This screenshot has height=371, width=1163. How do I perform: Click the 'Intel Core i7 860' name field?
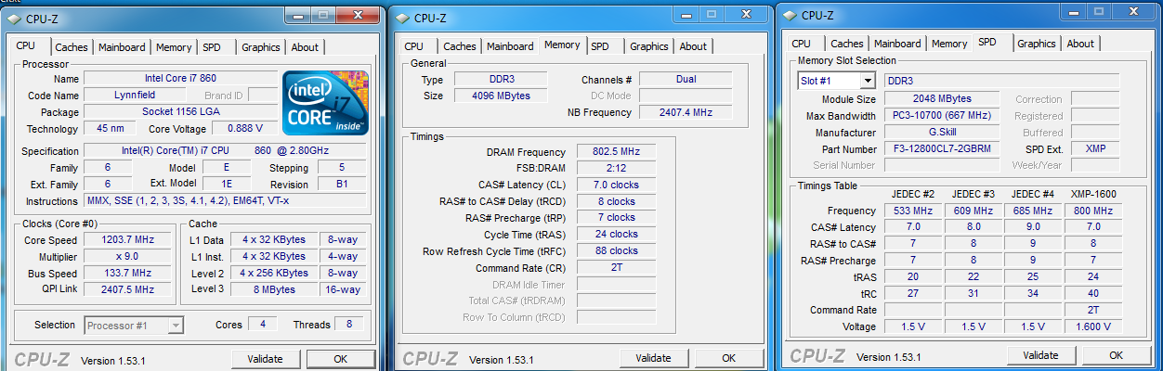click(181, 78)
